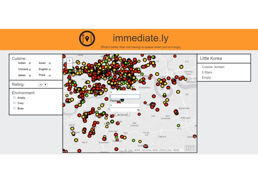Open the Rating dropdown showing All

pos(43,85)
